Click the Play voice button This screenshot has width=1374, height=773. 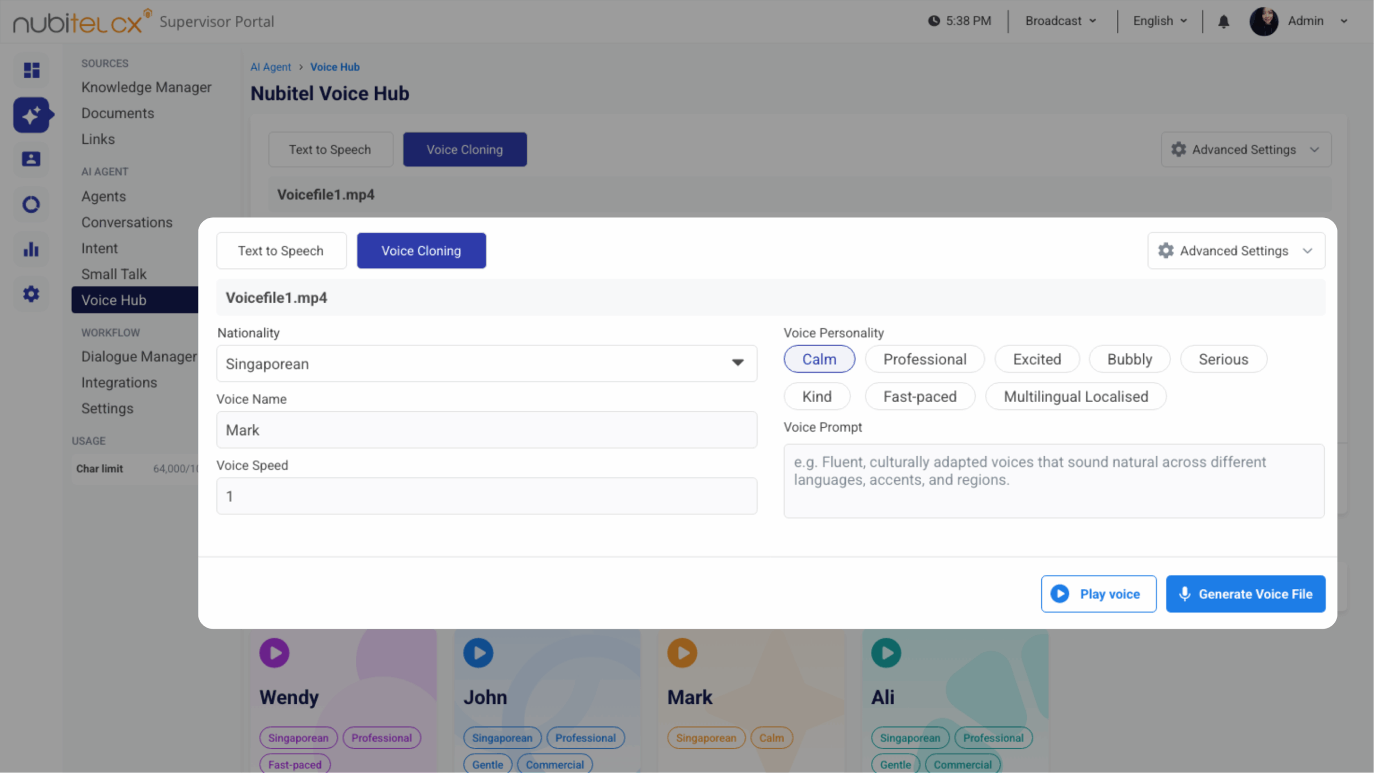point(1099,594)
